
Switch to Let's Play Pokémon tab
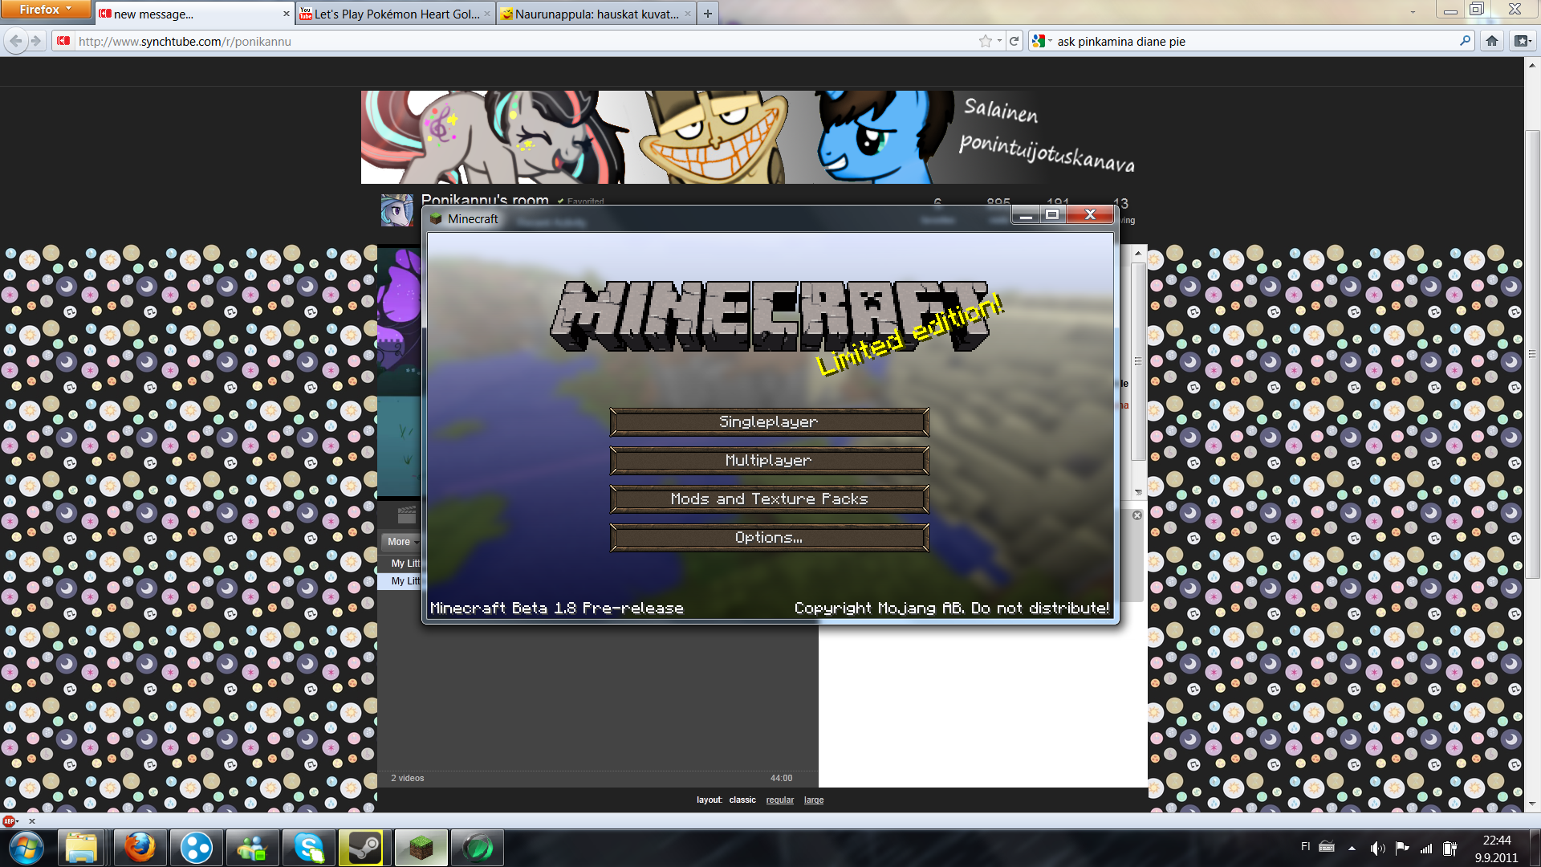396,14
